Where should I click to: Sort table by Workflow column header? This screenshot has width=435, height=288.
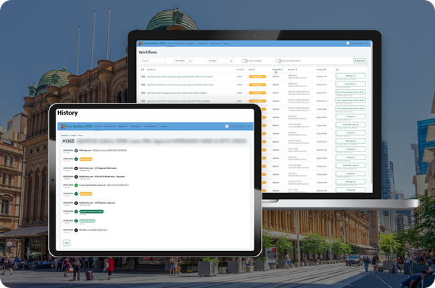click(x=151, y=70)
